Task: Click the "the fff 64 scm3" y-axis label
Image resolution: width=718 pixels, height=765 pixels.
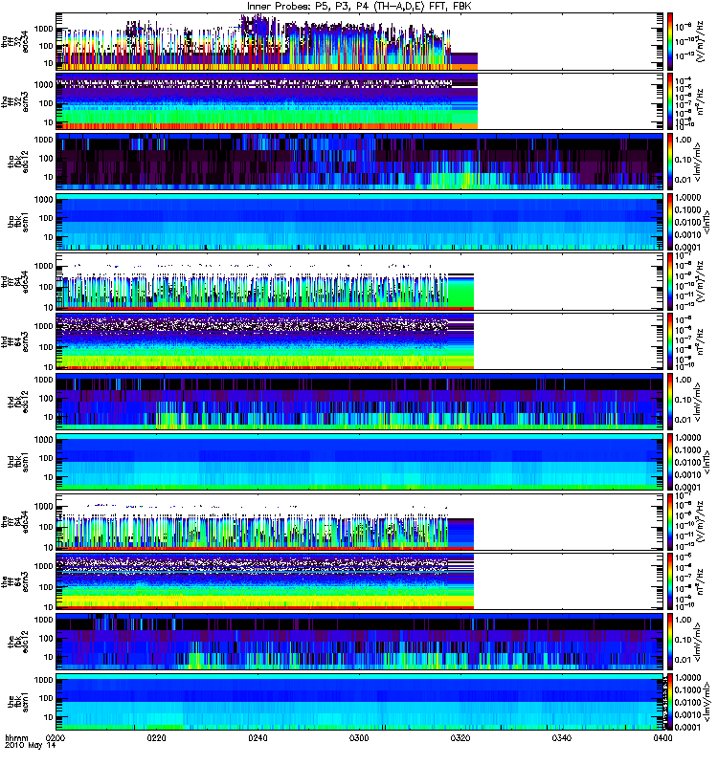Action: [x=15, y=581]
